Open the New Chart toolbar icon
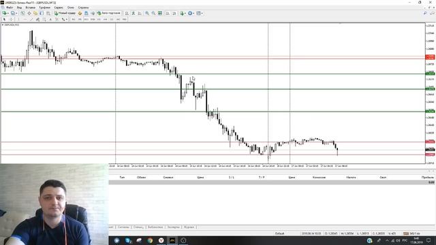 click(5, 13)
